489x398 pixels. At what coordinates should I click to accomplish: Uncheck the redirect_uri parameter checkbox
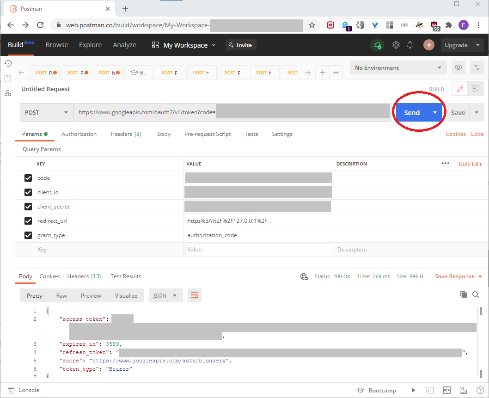coord(28,221)
